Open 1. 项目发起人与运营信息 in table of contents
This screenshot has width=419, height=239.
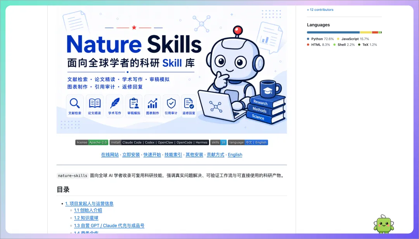tap(89, 203)
